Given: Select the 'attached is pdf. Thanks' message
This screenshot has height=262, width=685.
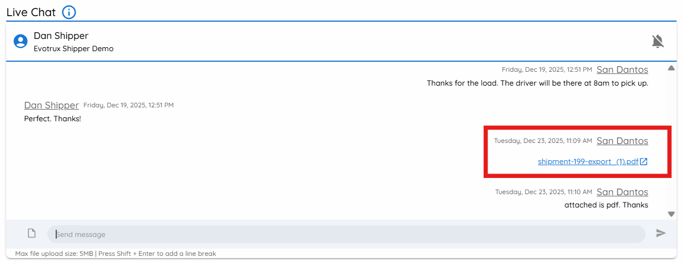Looking at the screenshot, I should pyautogui.click(x=606, y=205).
